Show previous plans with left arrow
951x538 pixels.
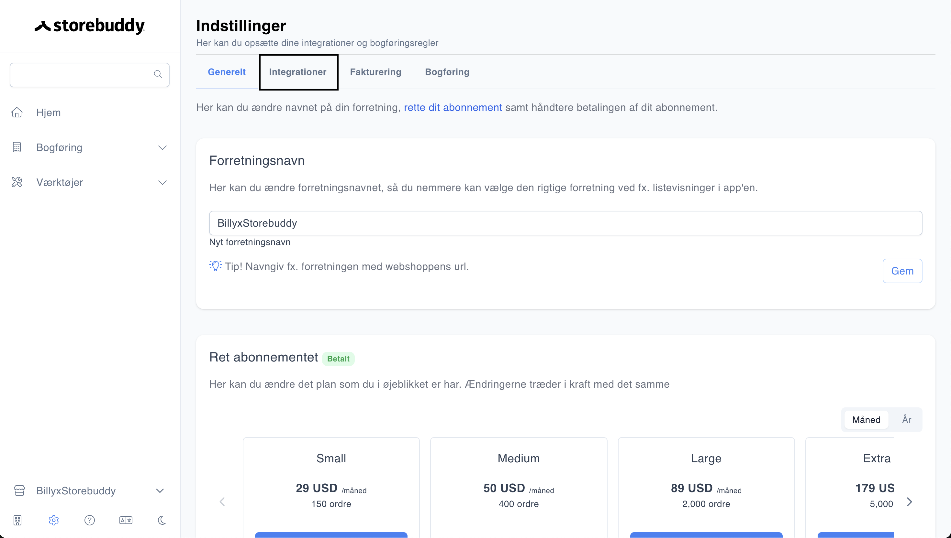[222, 502]
